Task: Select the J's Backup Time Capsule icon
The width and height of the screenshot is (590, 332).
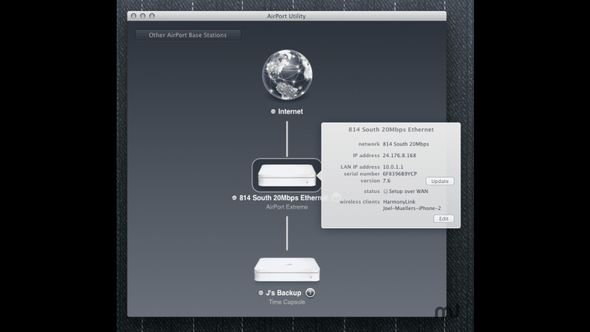Action: (x=287, y=270)
